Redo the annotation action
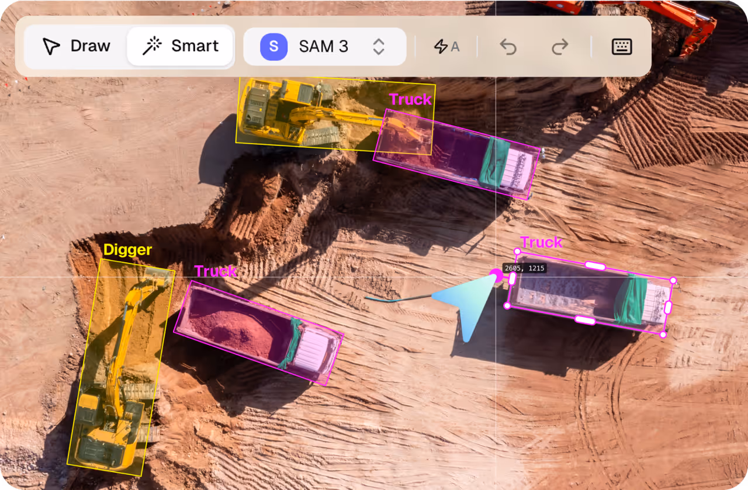This screenshot has height=490, width=748. 560,47
